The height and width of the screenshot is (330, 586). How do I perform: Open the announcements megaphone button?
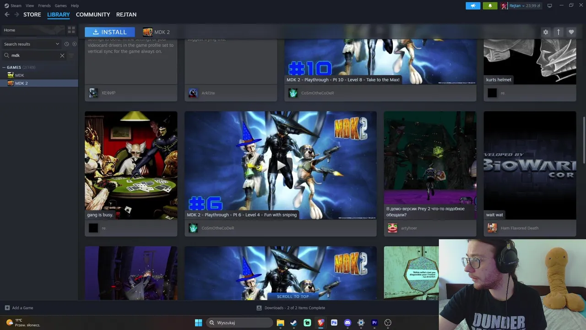[x=473, y=6]
